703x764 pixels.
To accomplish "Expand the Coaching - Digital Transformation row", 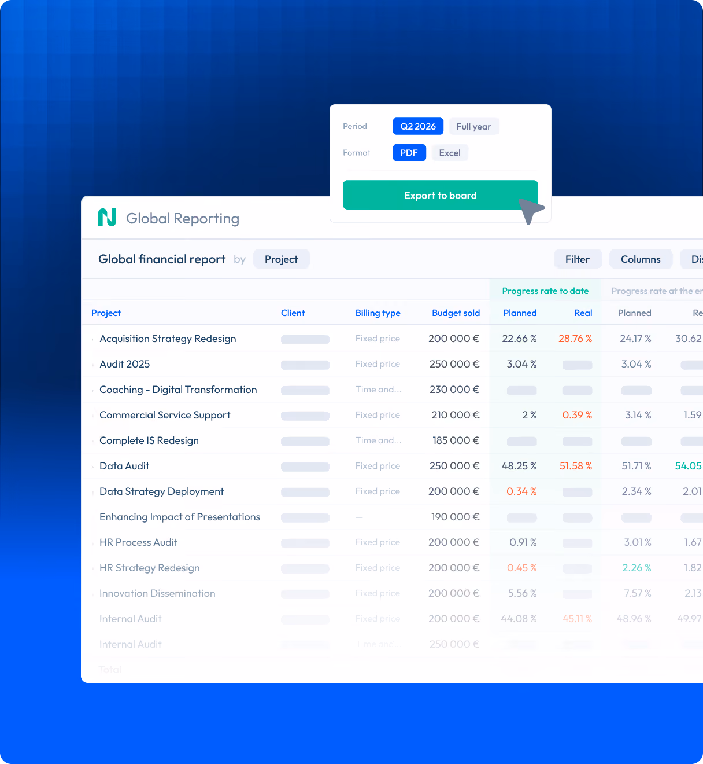I will [x=92, y=390].
